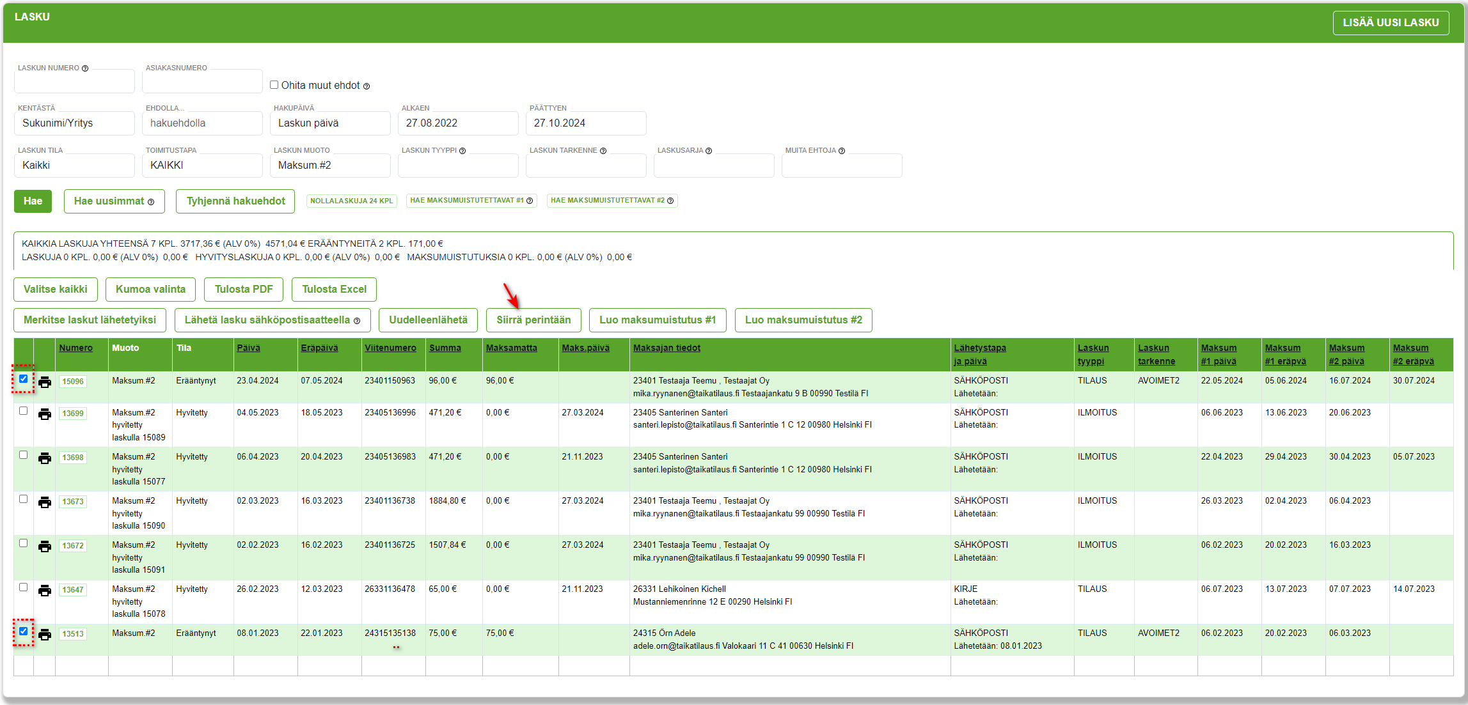Image resolution: width=1468 pixels, height=705 pixels.
Task: Open help icon beside Ohita muut ehdot
Action: [x=367, y=86]
